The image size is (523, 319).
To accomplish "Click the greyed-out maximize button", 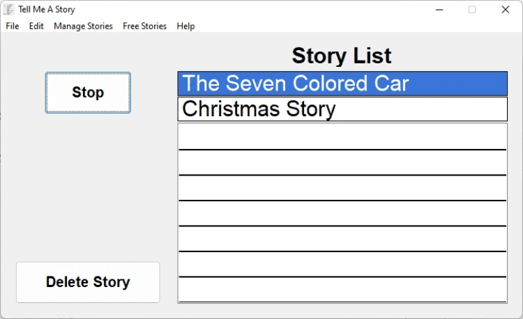I will (472, 10).
